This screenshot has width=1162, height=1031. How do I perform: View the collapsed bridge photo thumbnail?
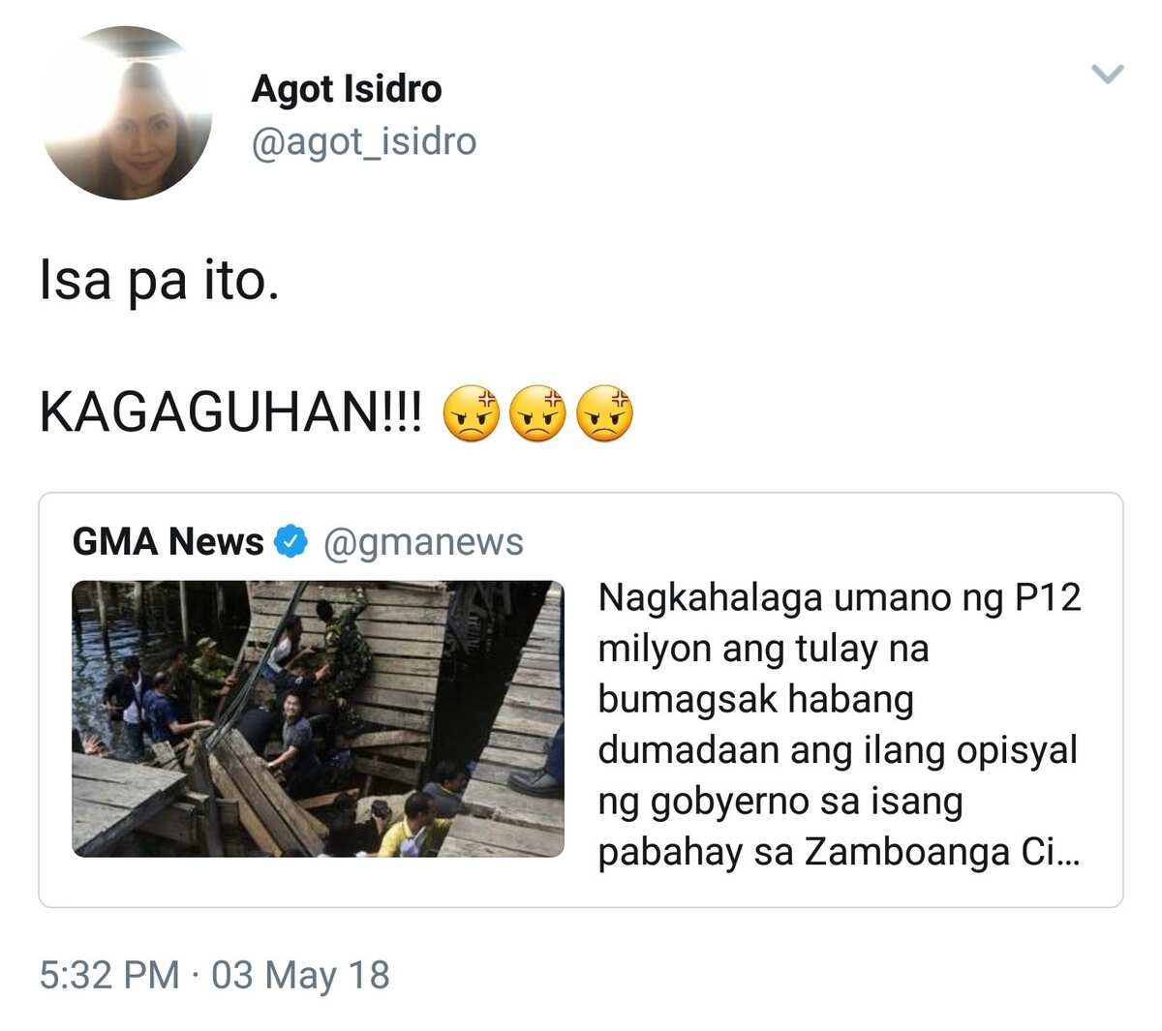click(x=318, y=718)
